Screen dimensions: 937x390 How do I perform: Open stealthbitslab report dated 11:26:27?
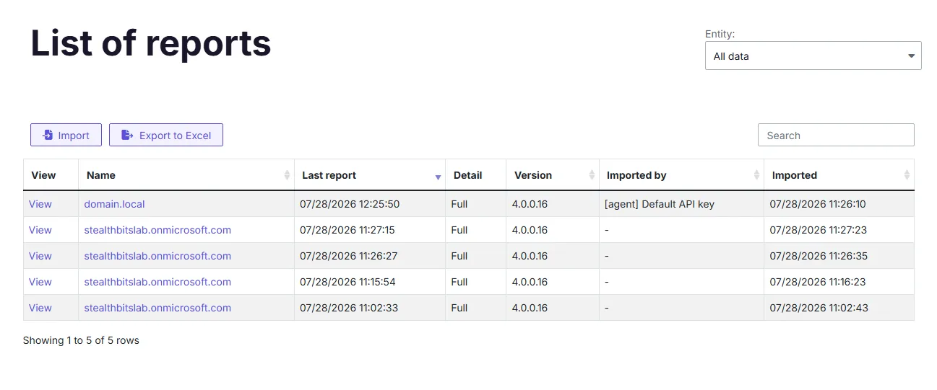157,256
